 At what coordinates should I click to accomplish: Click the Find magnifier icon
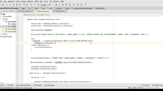click(x=24, y=5)
